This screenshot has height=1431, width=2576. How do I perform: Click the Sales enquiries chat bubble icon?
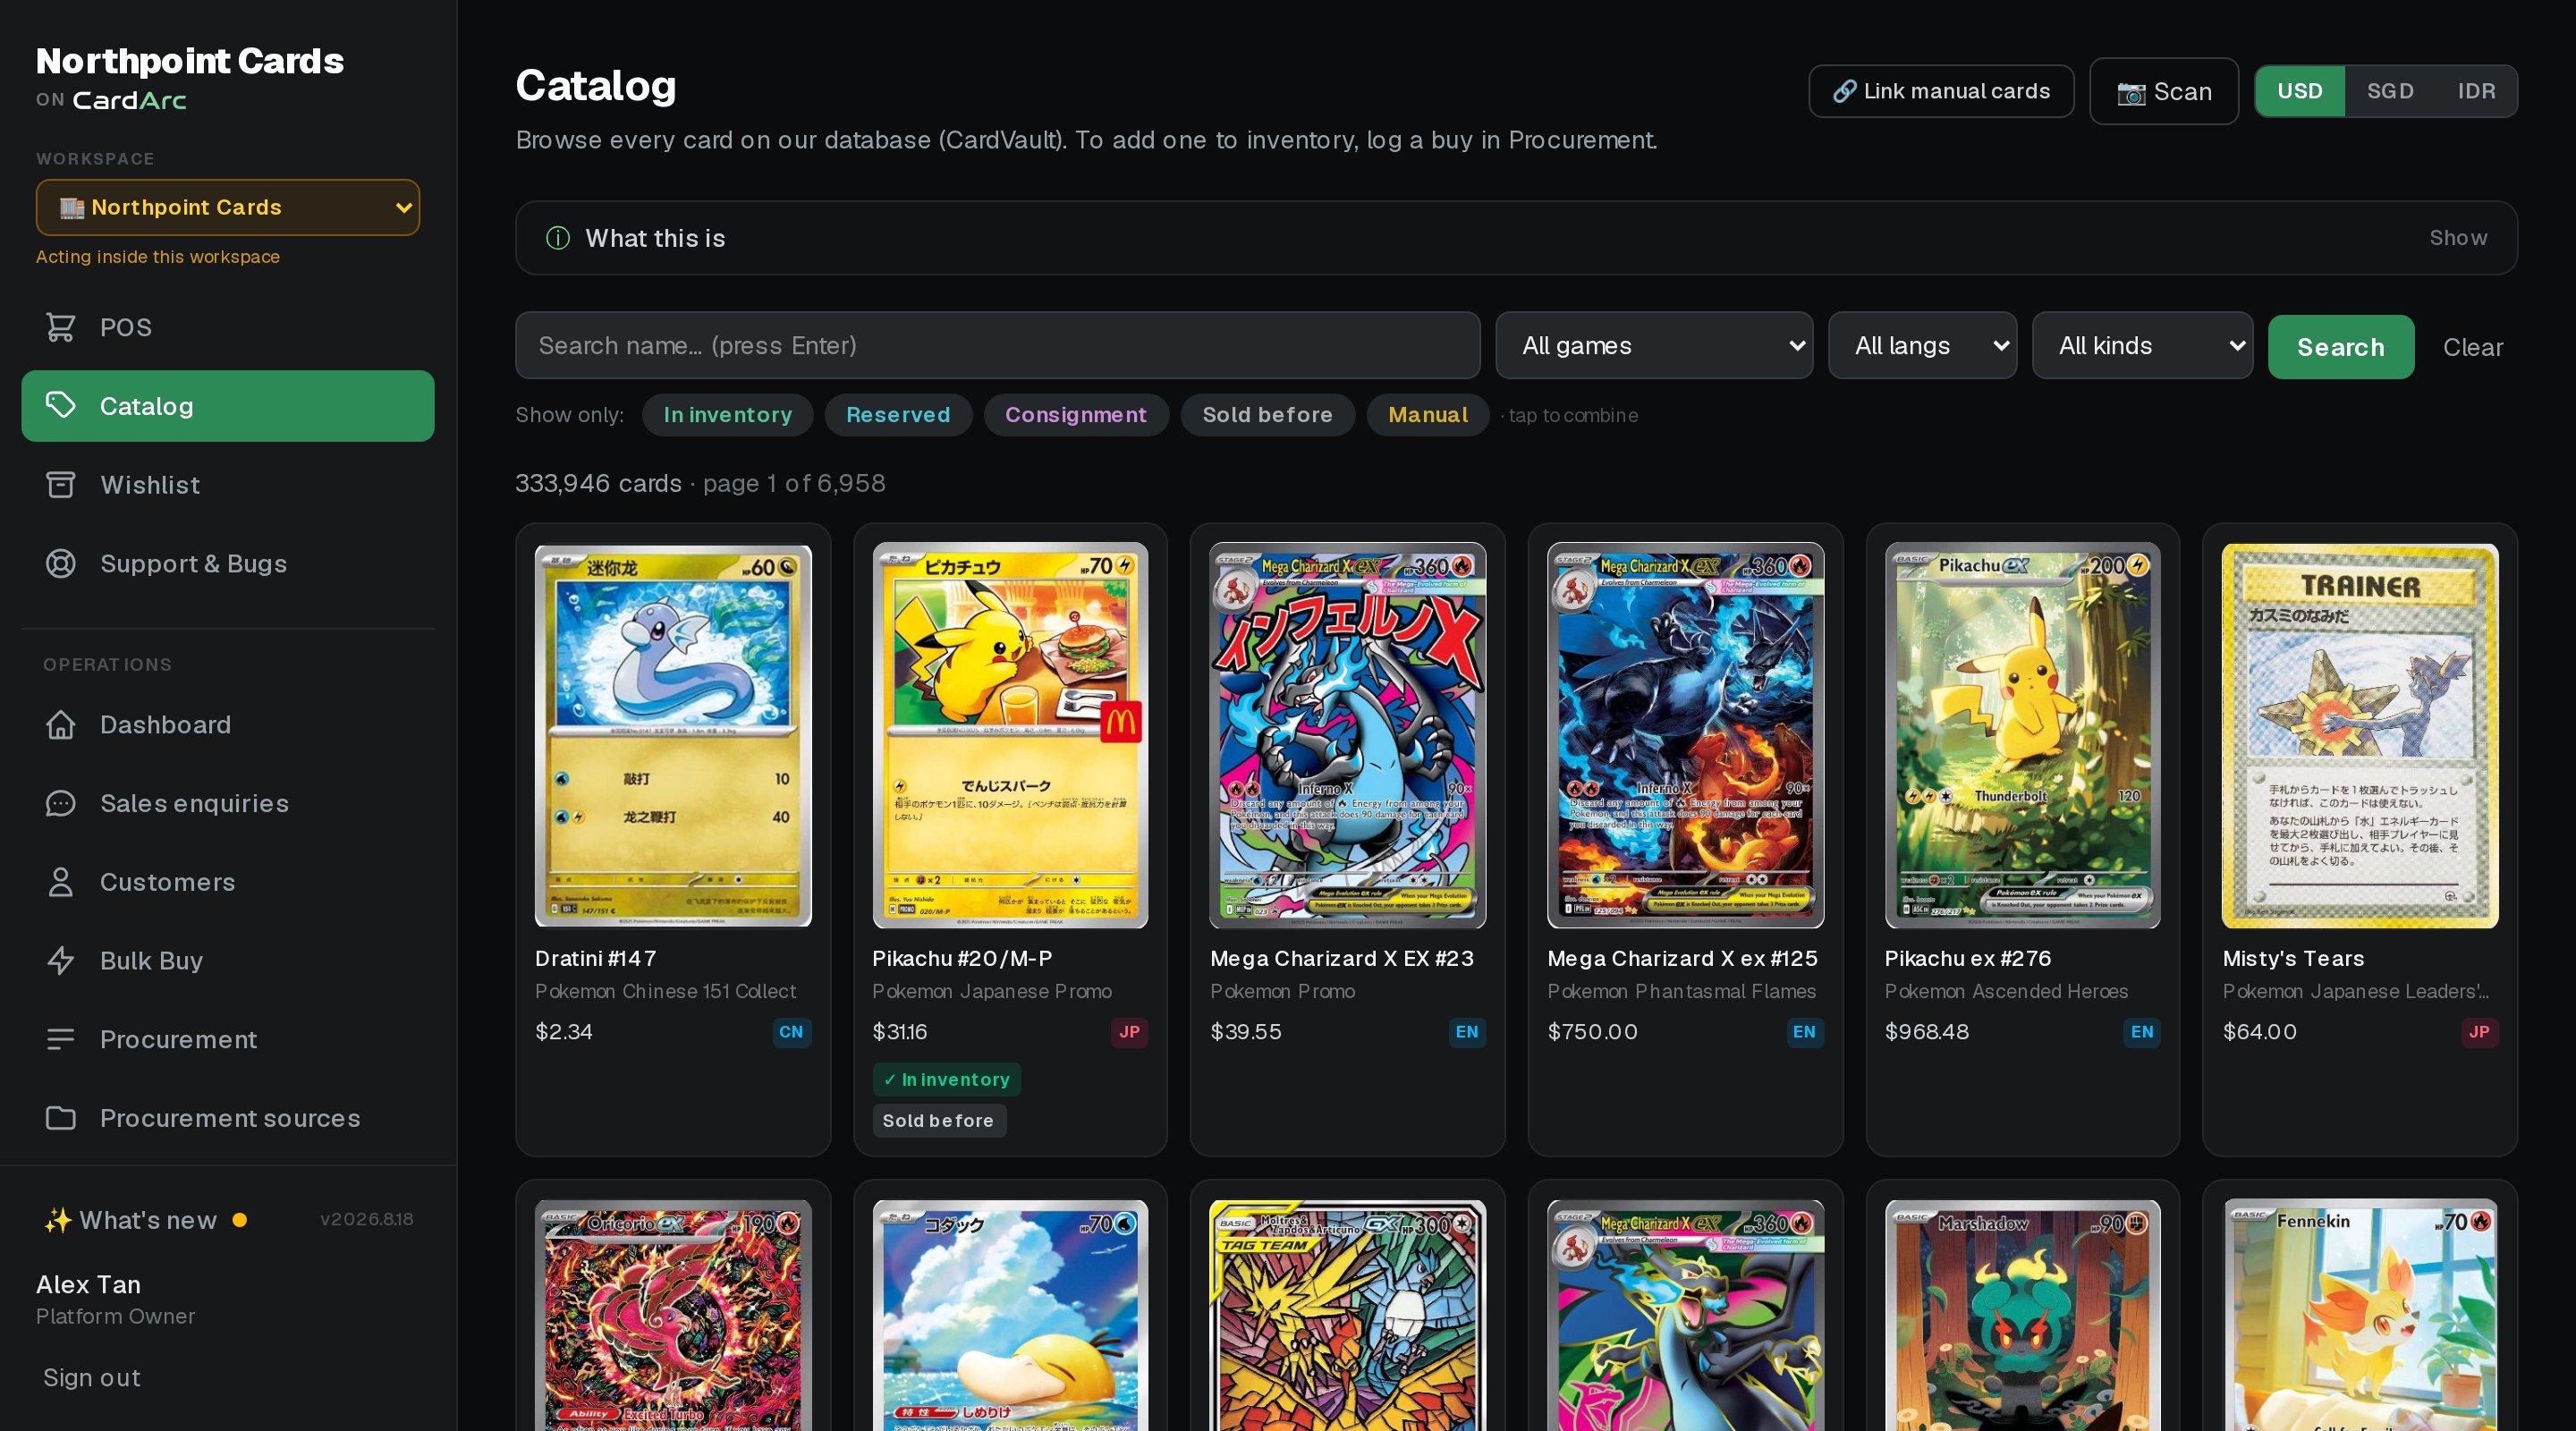point(61,803)
